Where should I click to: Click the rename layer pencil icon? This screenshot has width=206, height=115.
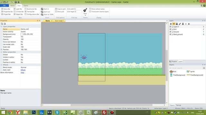click(180, 24)
